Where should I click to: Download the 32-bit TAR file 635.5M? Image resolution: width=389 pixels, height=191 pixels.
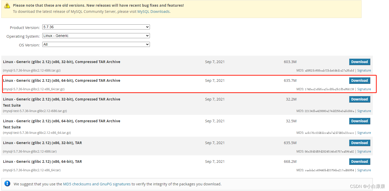click(x=360, y=143)
